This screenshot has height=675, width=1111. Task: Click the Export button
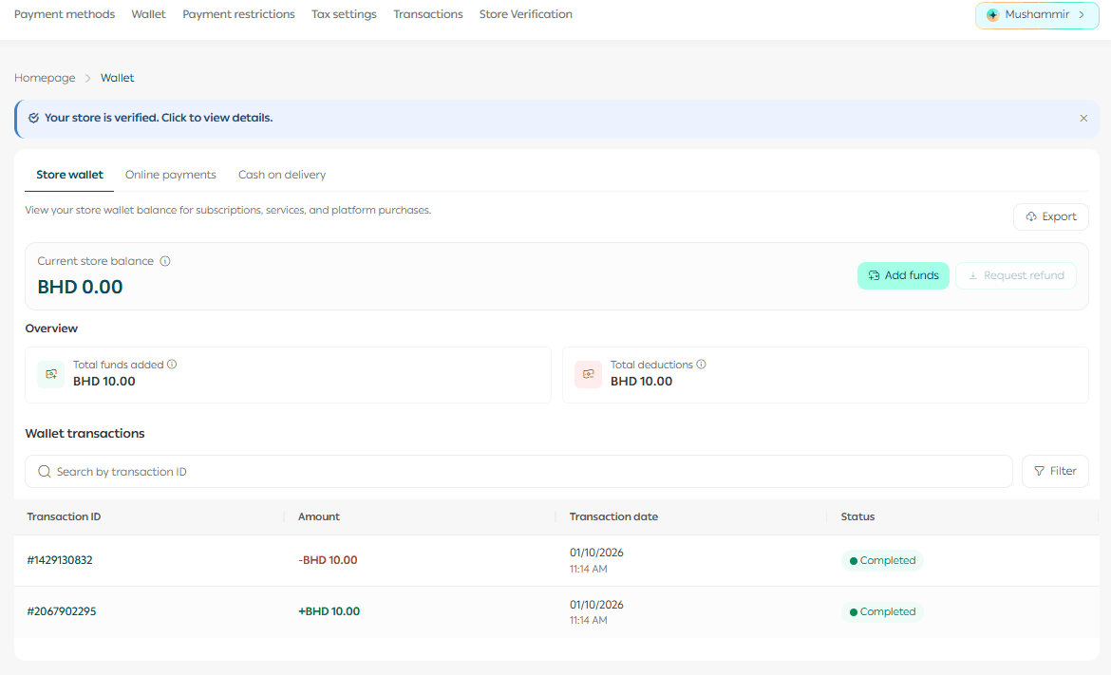point(1051,216)
